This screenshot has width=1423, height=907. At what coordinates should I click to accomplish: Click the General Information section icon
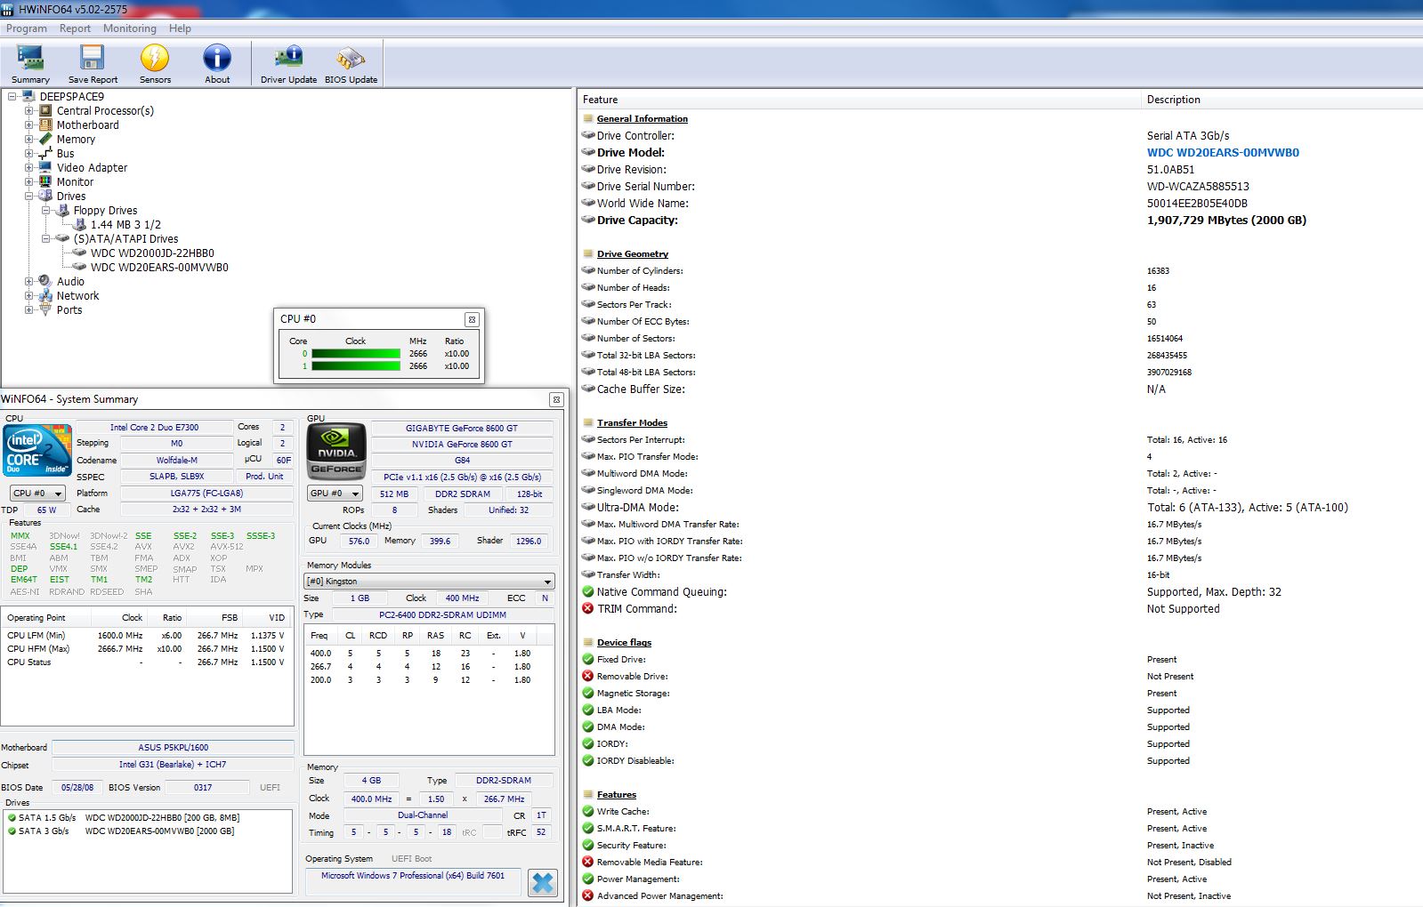[x=588, y=119]
